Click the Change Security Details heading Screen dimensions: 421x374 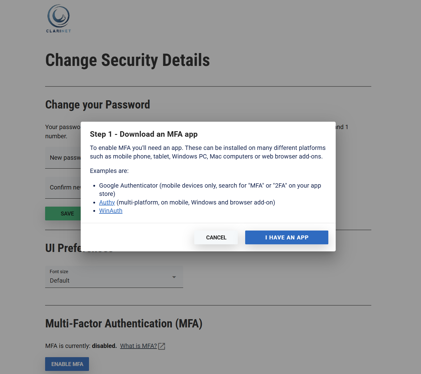pos(127,60)
